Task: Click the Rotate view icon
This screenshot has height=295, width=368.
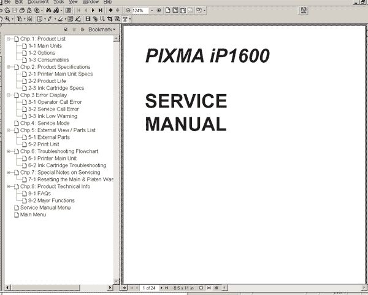Action: point(199,10)
